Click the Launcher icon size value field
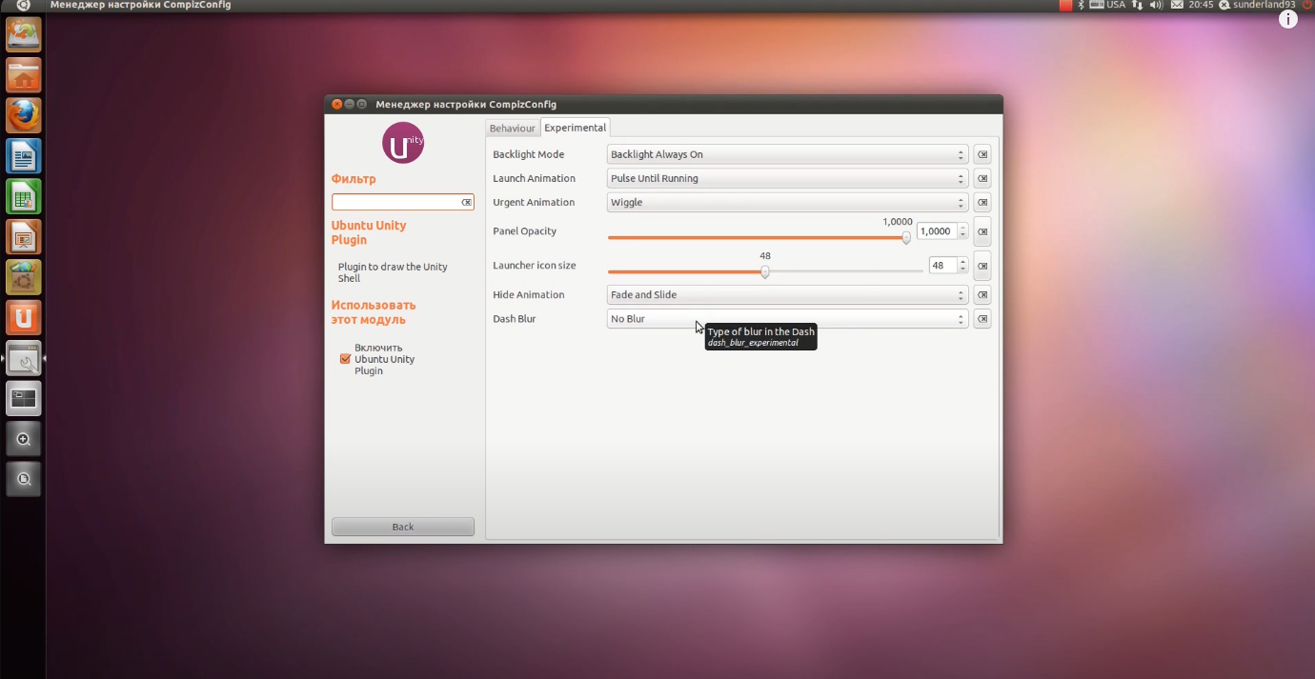Viewport: 1315px width, 679px height. [x=943, y=266]
